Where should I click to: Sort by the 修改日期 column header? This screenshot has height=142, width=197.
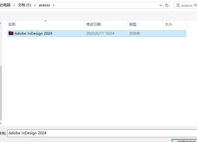93,25
